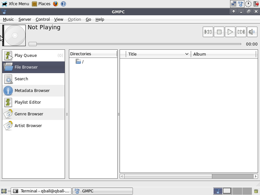
Task: Click the shade window arrow button
Action: [234, 11]
